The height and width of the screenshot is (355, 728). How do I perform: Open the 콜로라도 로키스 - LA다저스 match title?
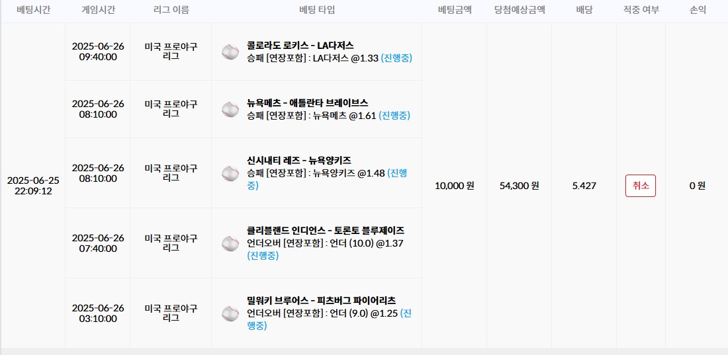pyautogui.click(x=300, y=46)
